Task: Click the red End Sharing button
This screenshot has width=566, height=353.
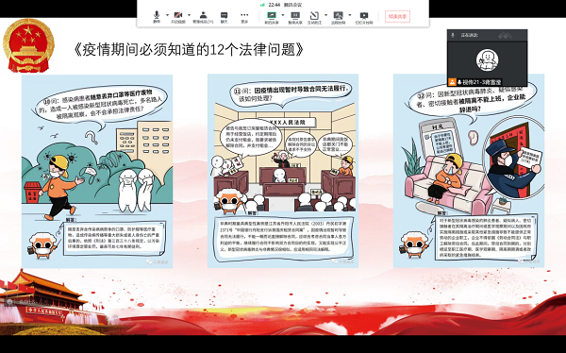Action: [397, 16]
